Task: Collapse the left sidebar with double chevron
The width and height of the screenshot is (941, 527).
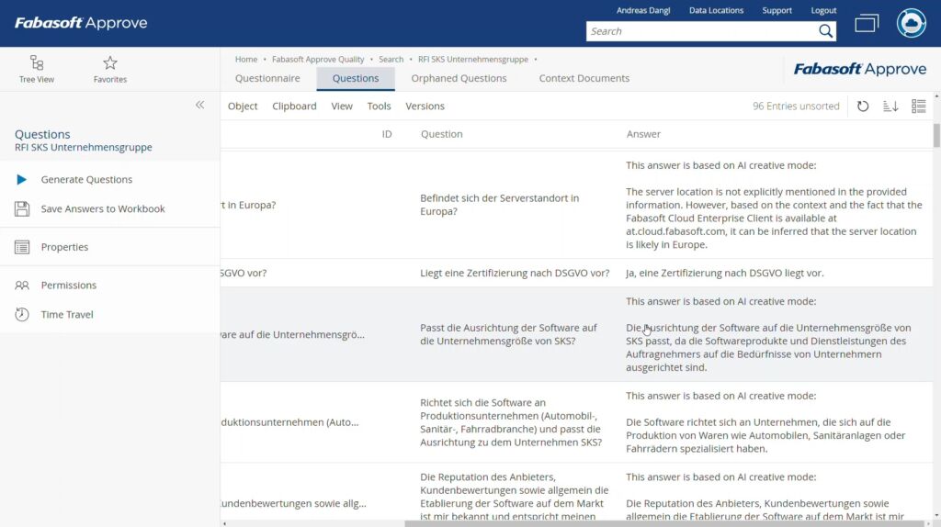Action: 199,105
